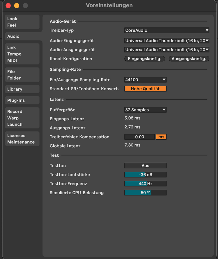This screenshot has width=218, height=259.
Task: Click the Ausgangskonfig. button
Action: click(x=189, y=59)
